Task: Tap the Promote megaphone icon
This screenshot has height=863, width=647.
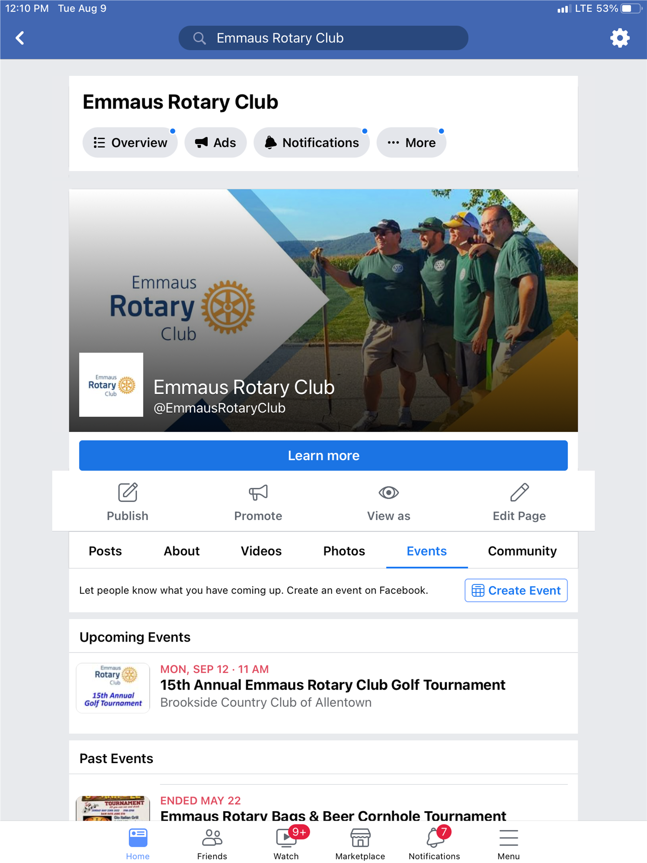Action: (258, 493)
